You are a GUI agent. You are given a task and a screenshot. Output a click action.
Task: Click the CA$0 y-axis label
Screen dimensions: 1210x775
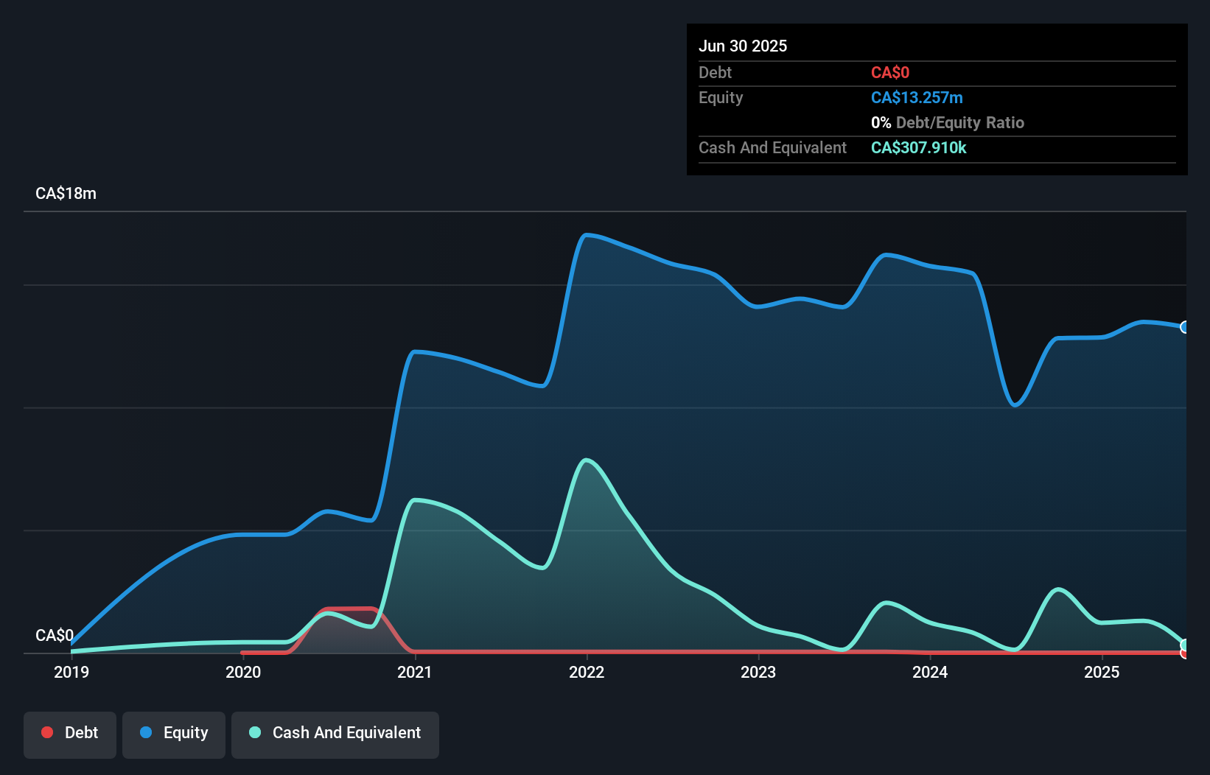[55, 636]
